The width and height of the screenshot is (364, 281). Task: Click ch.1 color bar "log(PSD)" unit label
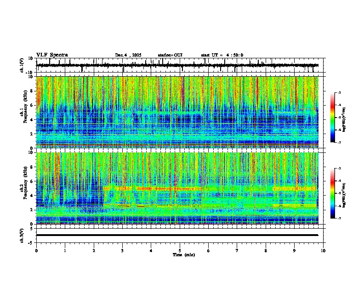(344, 120)
